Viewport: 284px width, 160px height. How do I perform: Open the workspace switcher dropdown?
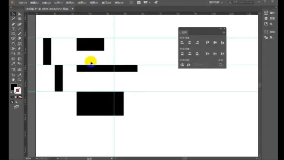pyautogui.click(x=216, y=2)
